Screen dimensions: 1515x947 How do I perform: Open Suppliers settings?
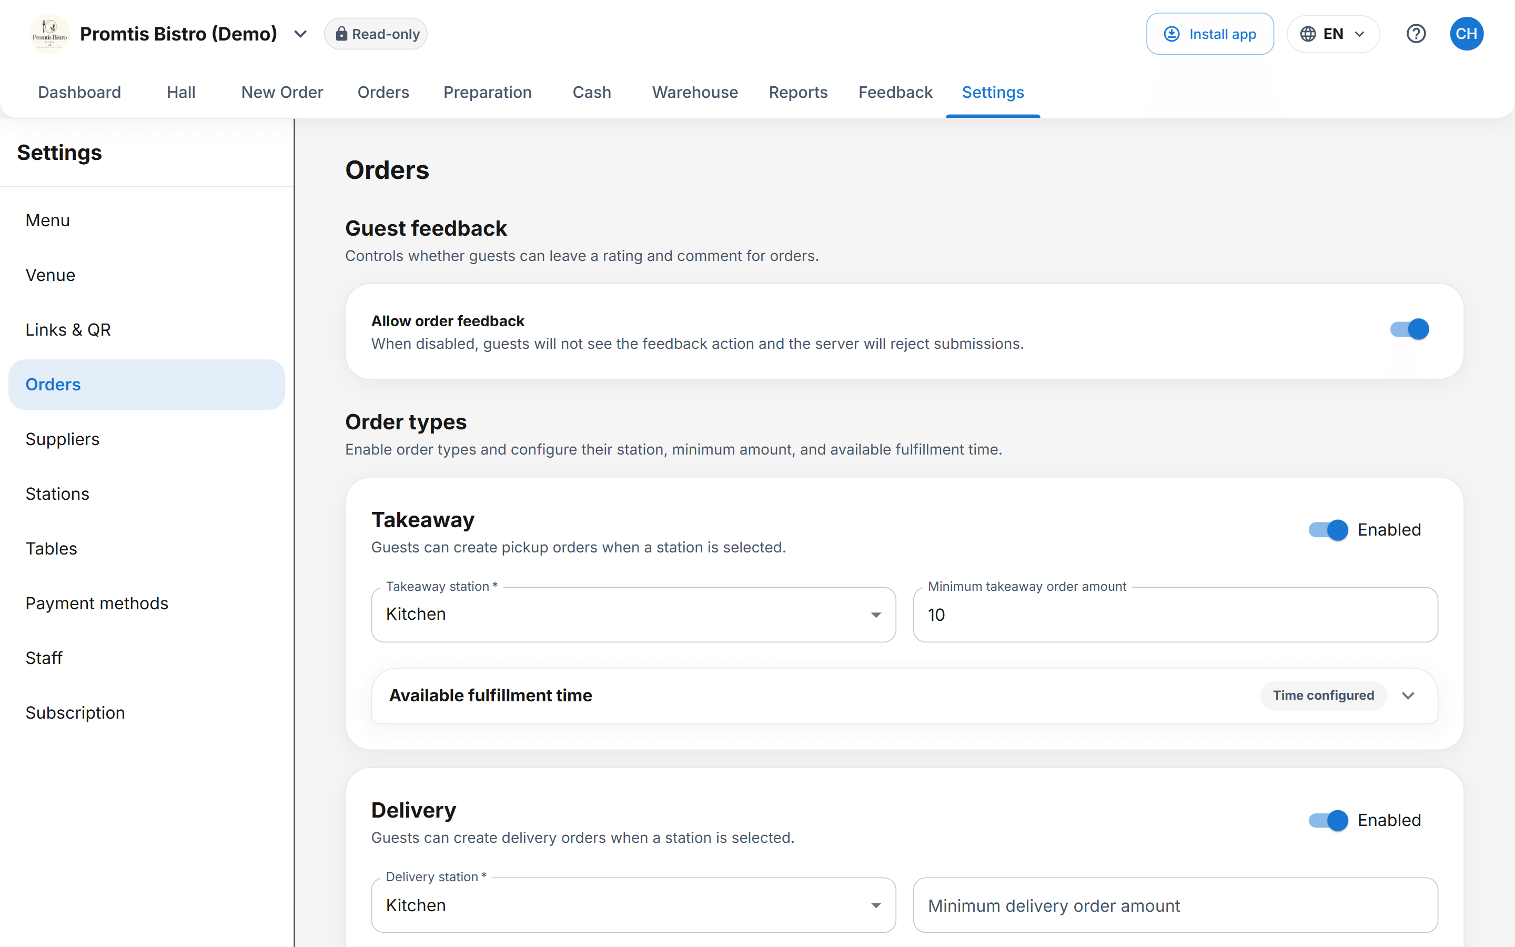pos(146,439)
